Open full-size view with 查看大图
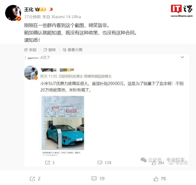This screenshot has height=185, width=196. pyautogui.click(x=73, y=50)
